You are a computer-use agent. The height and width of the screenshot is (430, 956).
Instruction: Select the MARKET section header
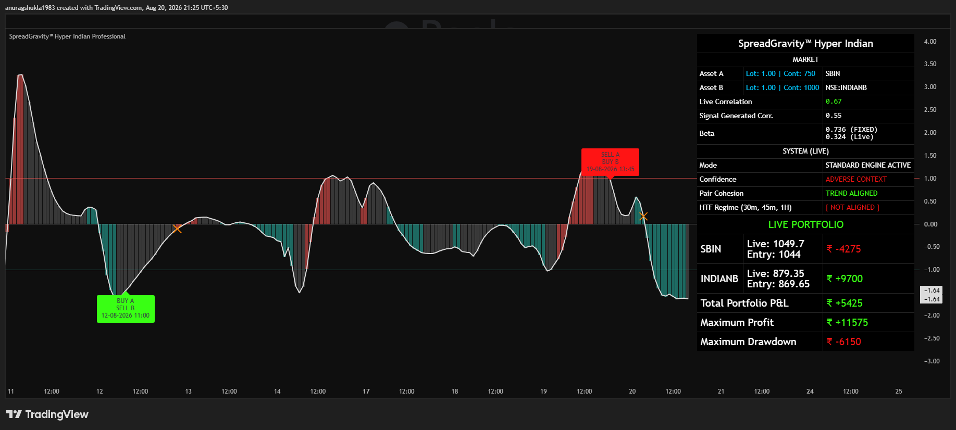tap(805, 60)
